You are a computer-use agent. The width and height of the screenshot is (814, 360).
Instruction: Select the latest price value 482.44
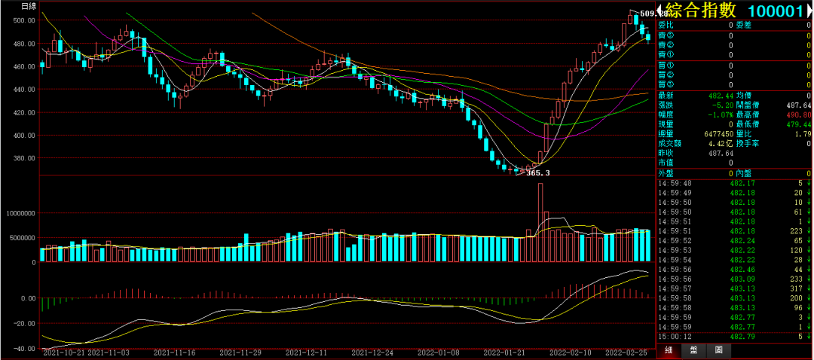(722, 96)
